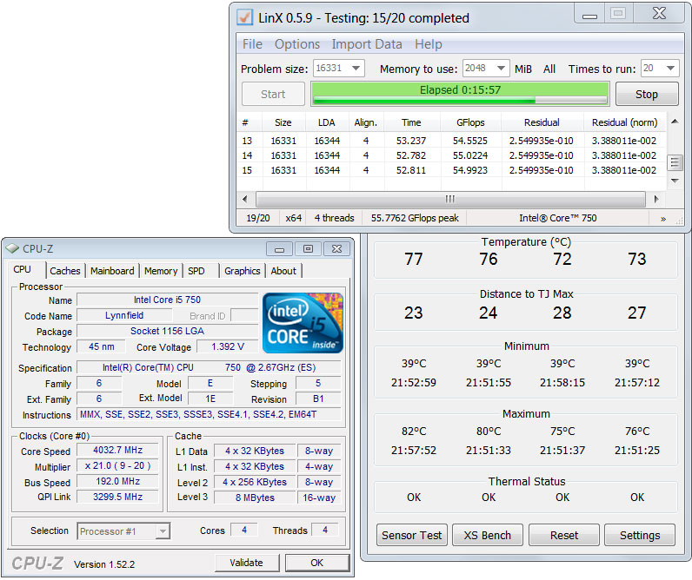Select result row 13 in LinX
Image resolution: width=692 pixels, height=580 pixels.
[x=450, y=141]
